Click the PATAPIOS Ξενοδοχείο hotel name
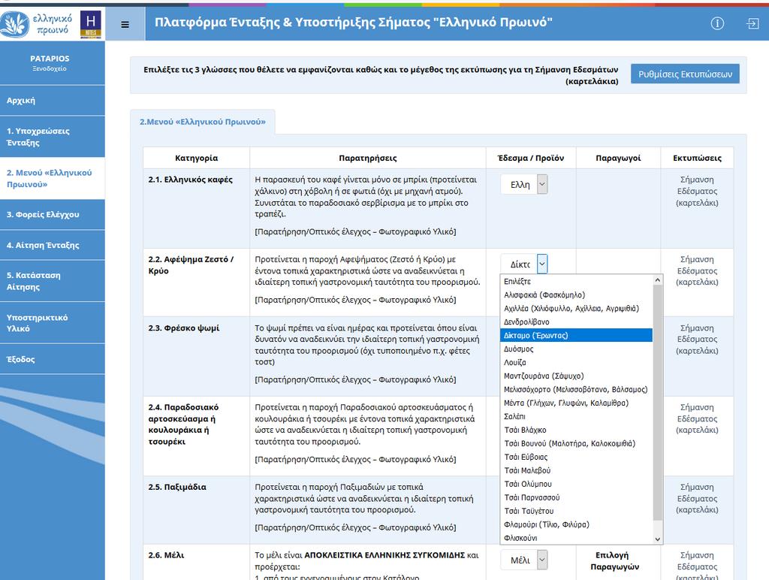 [50, 63]
